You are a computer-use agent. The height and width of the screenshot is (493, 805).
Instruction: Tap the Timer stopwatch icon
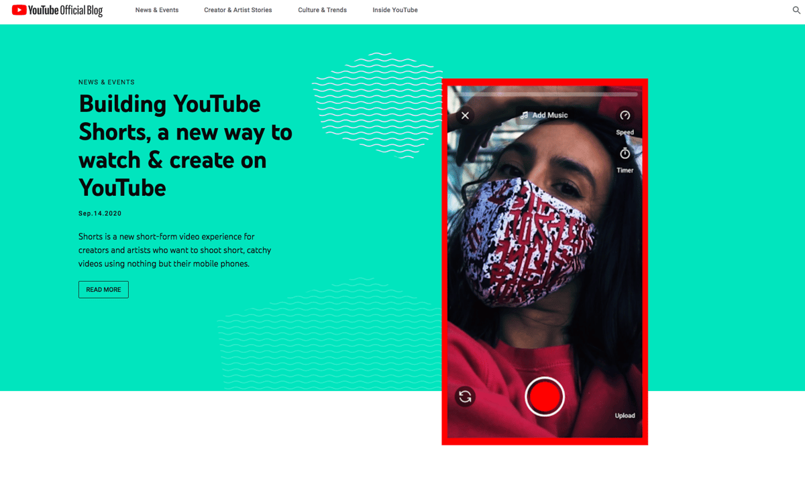(x=625, y=154)
